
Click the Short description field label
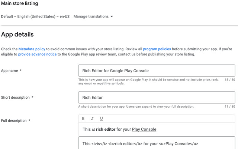pyautogui.click(x=17, y=98)
